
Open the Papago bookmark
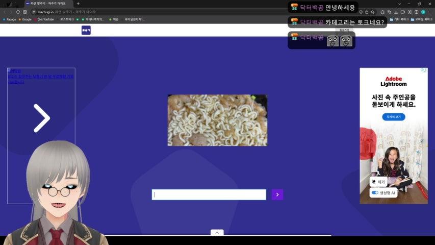9,19
